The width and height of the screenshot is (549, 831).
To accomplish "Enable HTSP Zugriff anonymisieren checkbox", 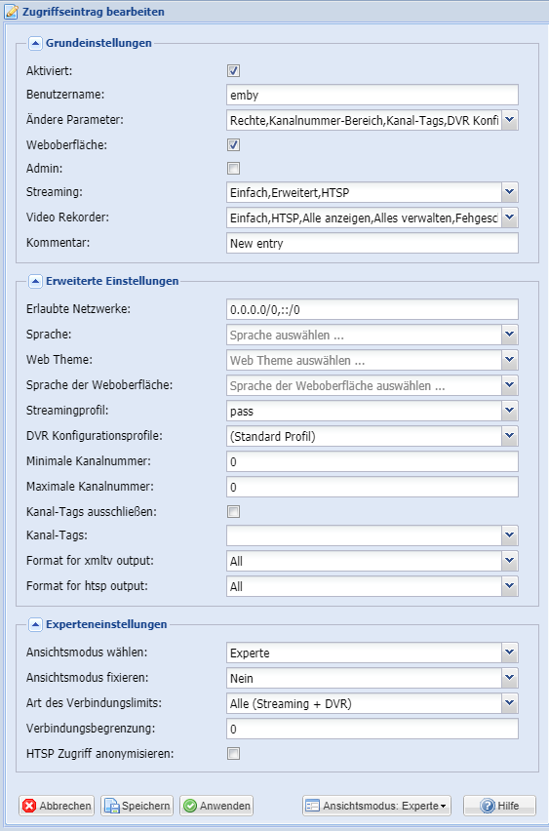I will pos(233,753).
